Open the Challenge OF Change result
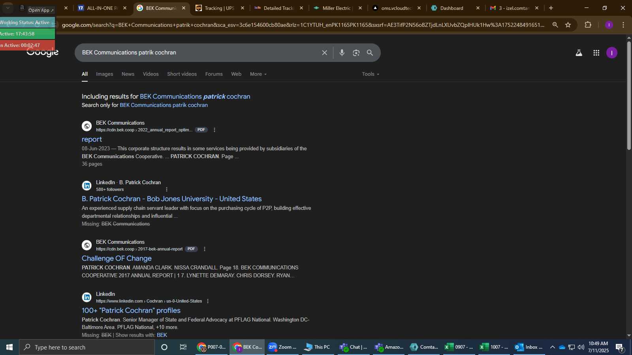 coord(117,258)
